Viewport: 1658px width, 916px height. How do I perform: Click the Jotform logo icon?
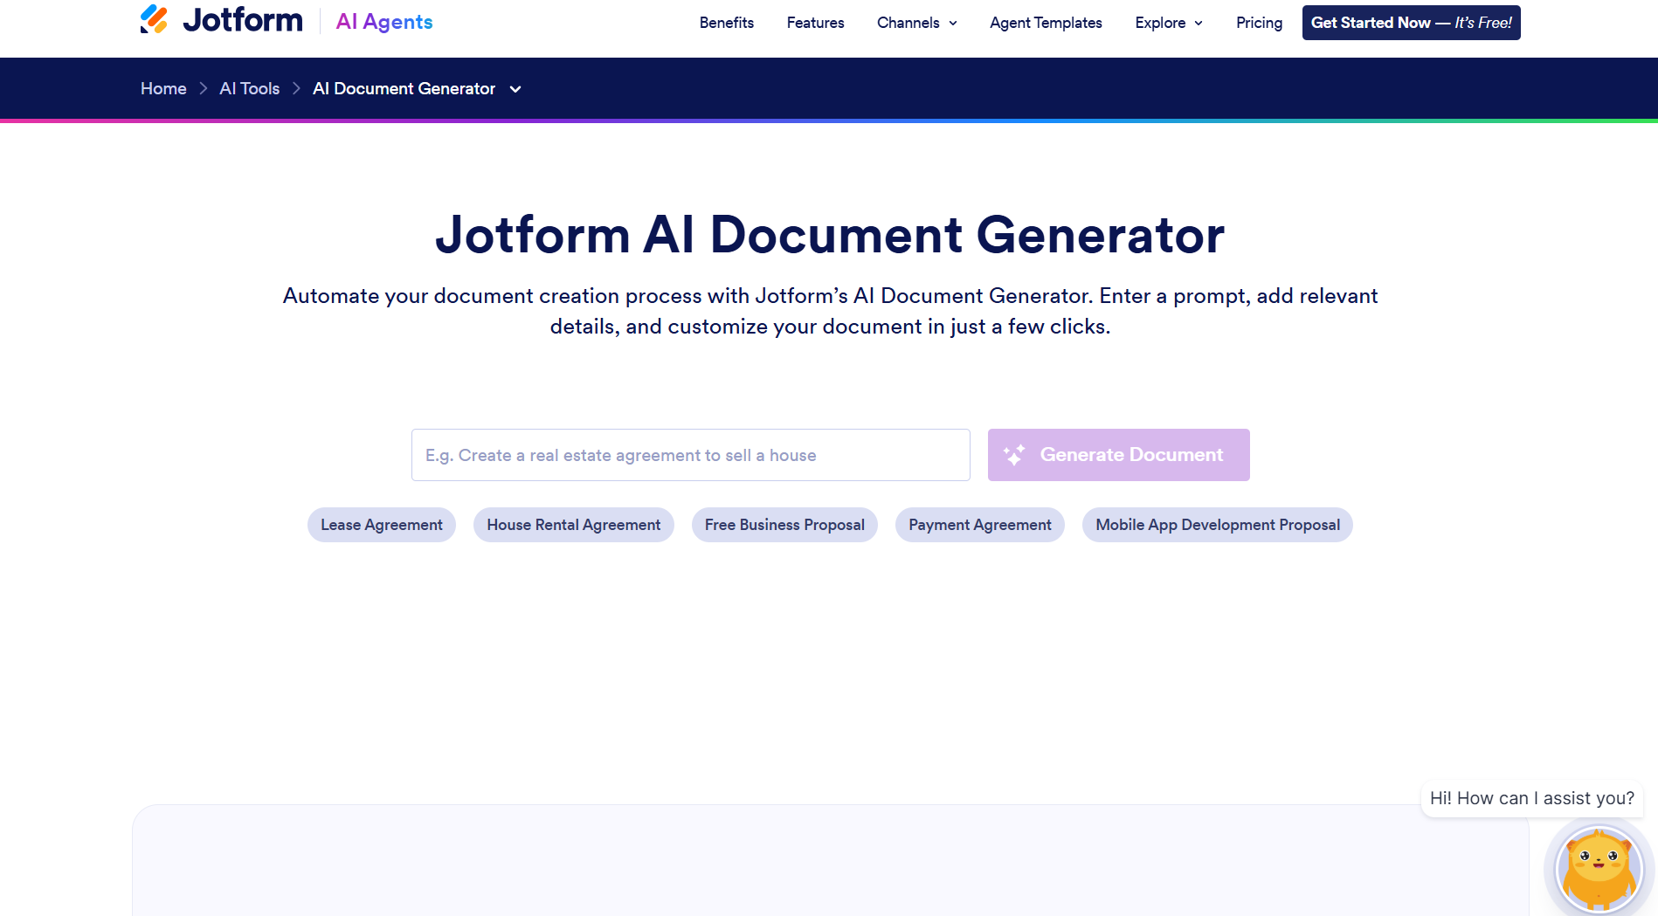[x=154, y=19]
